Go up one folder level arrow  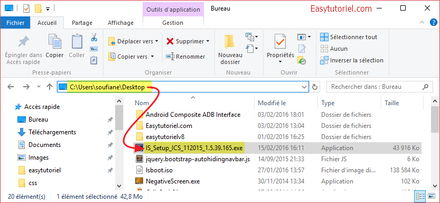coord(50,87)
